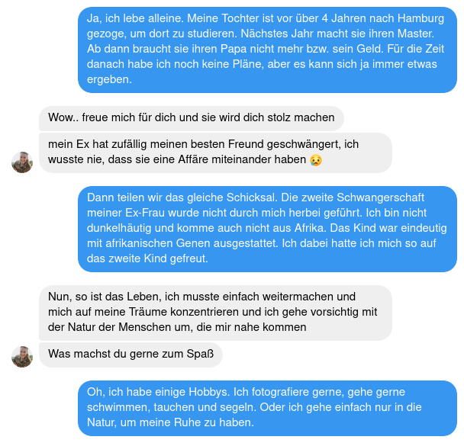464x443 pixels.
Task: Select the blue 'Ja, ich lebe alleine' message
Action: point(267,50)
